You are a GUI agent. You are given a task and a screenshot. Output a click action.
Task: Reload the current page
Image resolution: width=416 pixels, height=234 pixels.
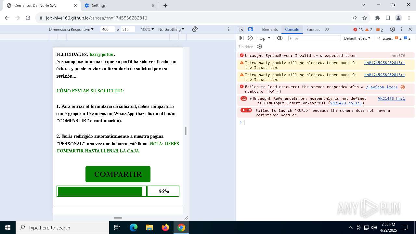point(28,18)
